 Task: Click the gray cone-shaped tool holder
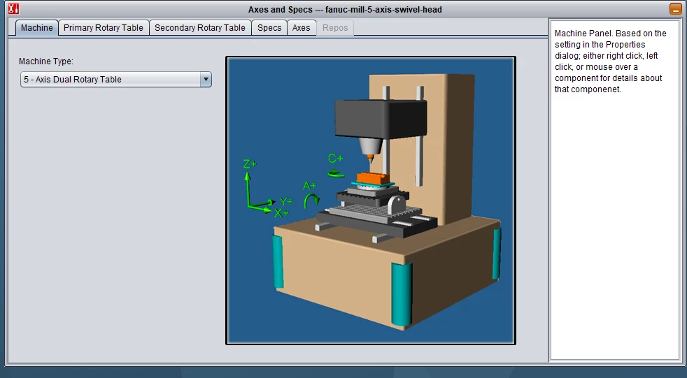point(371,146)
